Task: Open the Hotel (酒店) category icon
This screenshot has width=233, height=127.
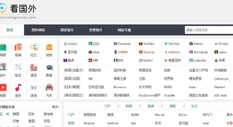Action: pyautogui.click(x=34, y=67)
